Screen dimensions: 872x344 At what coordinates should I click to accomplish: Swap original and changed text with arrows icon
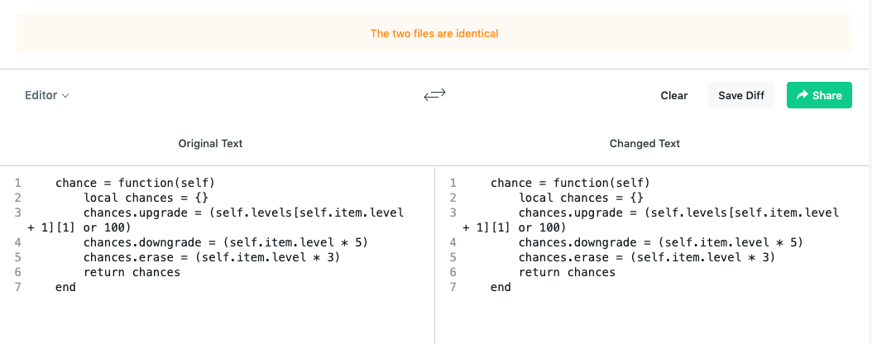(434, 95)
